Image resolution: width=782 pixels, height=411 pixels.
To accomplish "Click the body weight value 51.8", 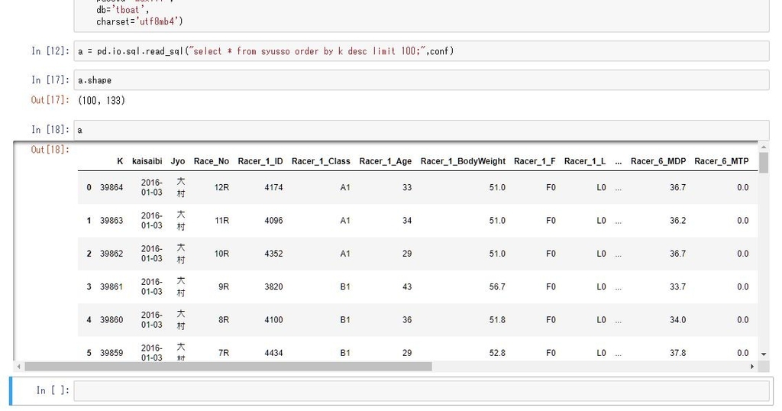I will [497, 320].
